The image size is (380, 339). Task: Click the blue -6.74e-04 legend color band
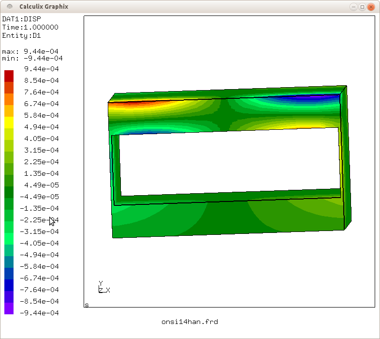point(9,274)
